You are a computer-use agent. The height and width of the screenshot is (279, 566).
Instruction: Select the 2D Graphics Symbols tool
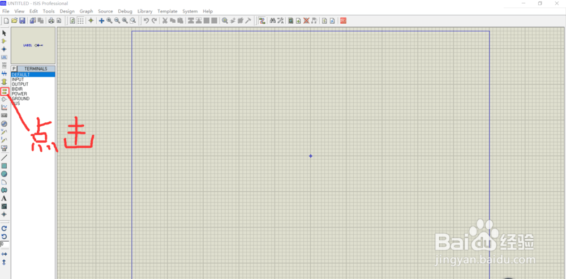coord(5,207)
